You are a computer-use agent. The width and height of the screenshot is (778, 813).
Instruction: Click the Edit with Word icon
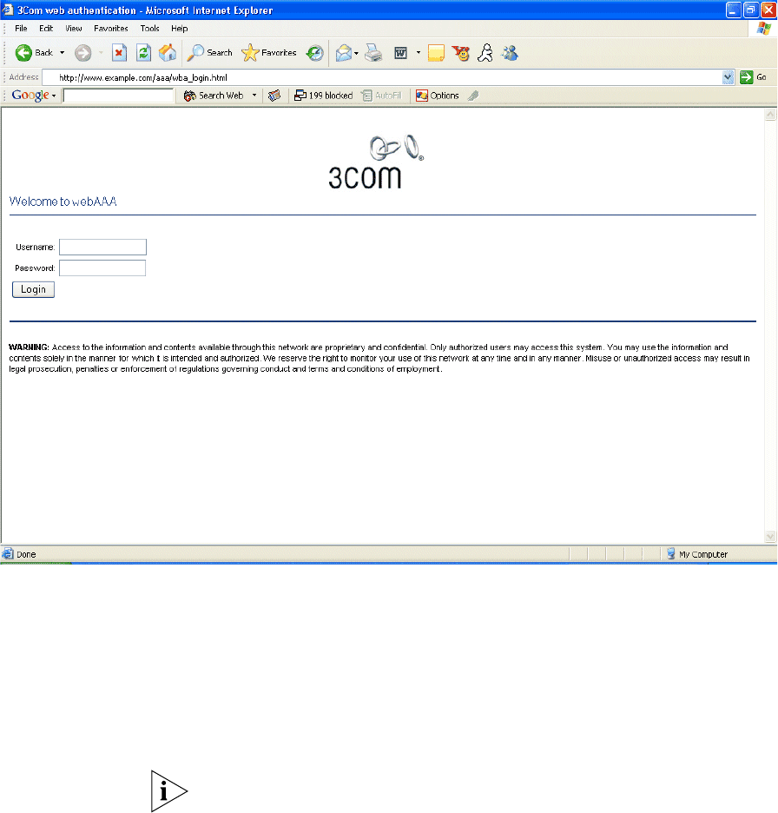pyautogui.click(x=400, y=52)
